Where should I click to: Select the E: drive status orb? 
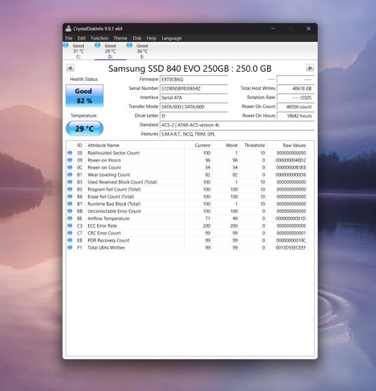click(x=130, y=45)
